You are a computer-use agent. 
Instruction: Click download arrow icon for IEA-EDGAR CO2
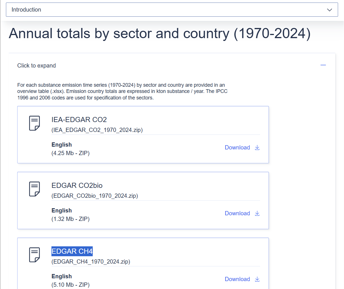tap(257, 147)
